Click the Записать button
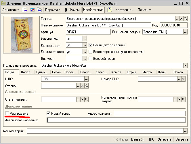This screenshot has width=191, height=144. coord(165,139)
